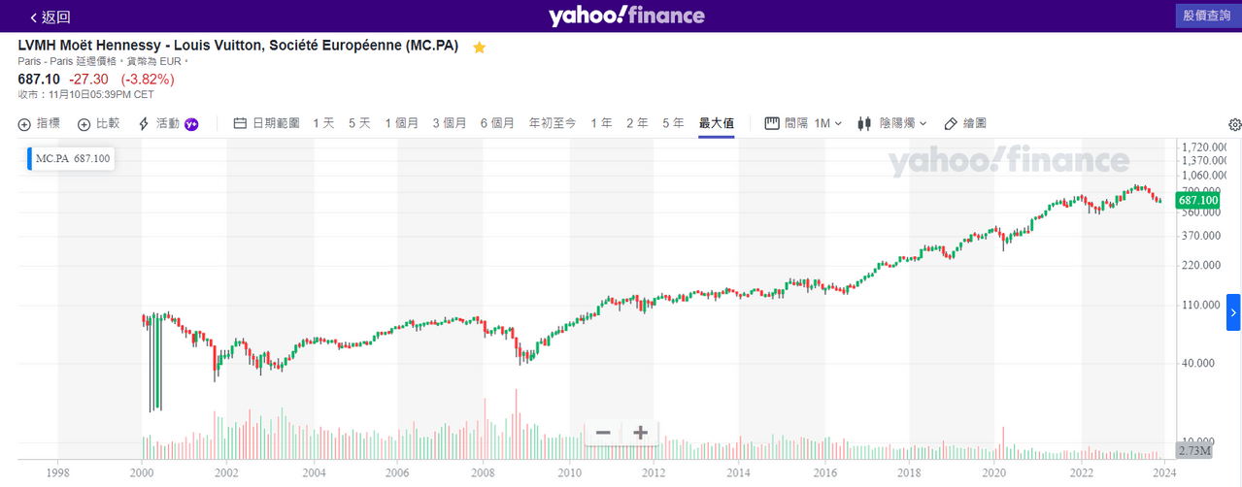Click the 股價查詢 button
The image size is (1242, 487).
1206,16
